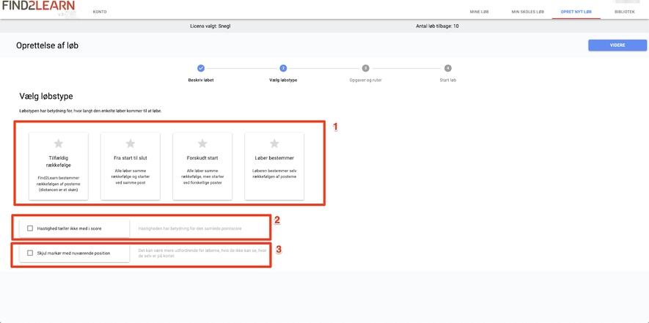Select the Opret nyt løb tab

[x=576, y=12]
